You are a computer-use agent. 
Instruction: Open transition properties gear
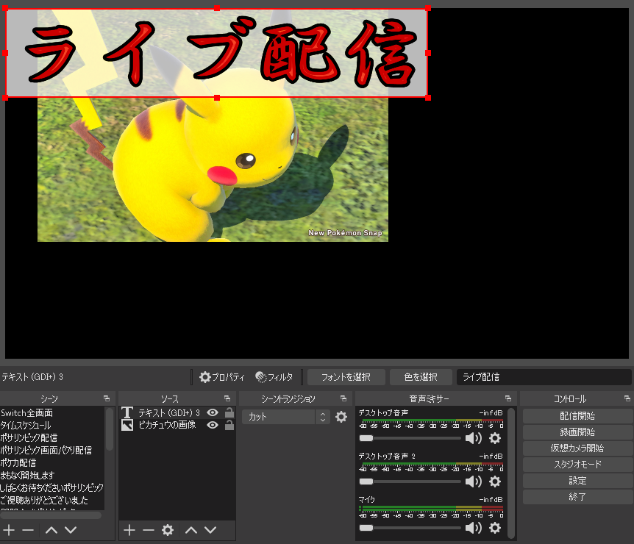pos(341,417)
